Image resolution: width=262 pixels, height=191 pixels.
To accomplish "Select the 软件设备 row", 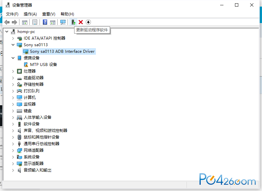I will coord(32,124).
